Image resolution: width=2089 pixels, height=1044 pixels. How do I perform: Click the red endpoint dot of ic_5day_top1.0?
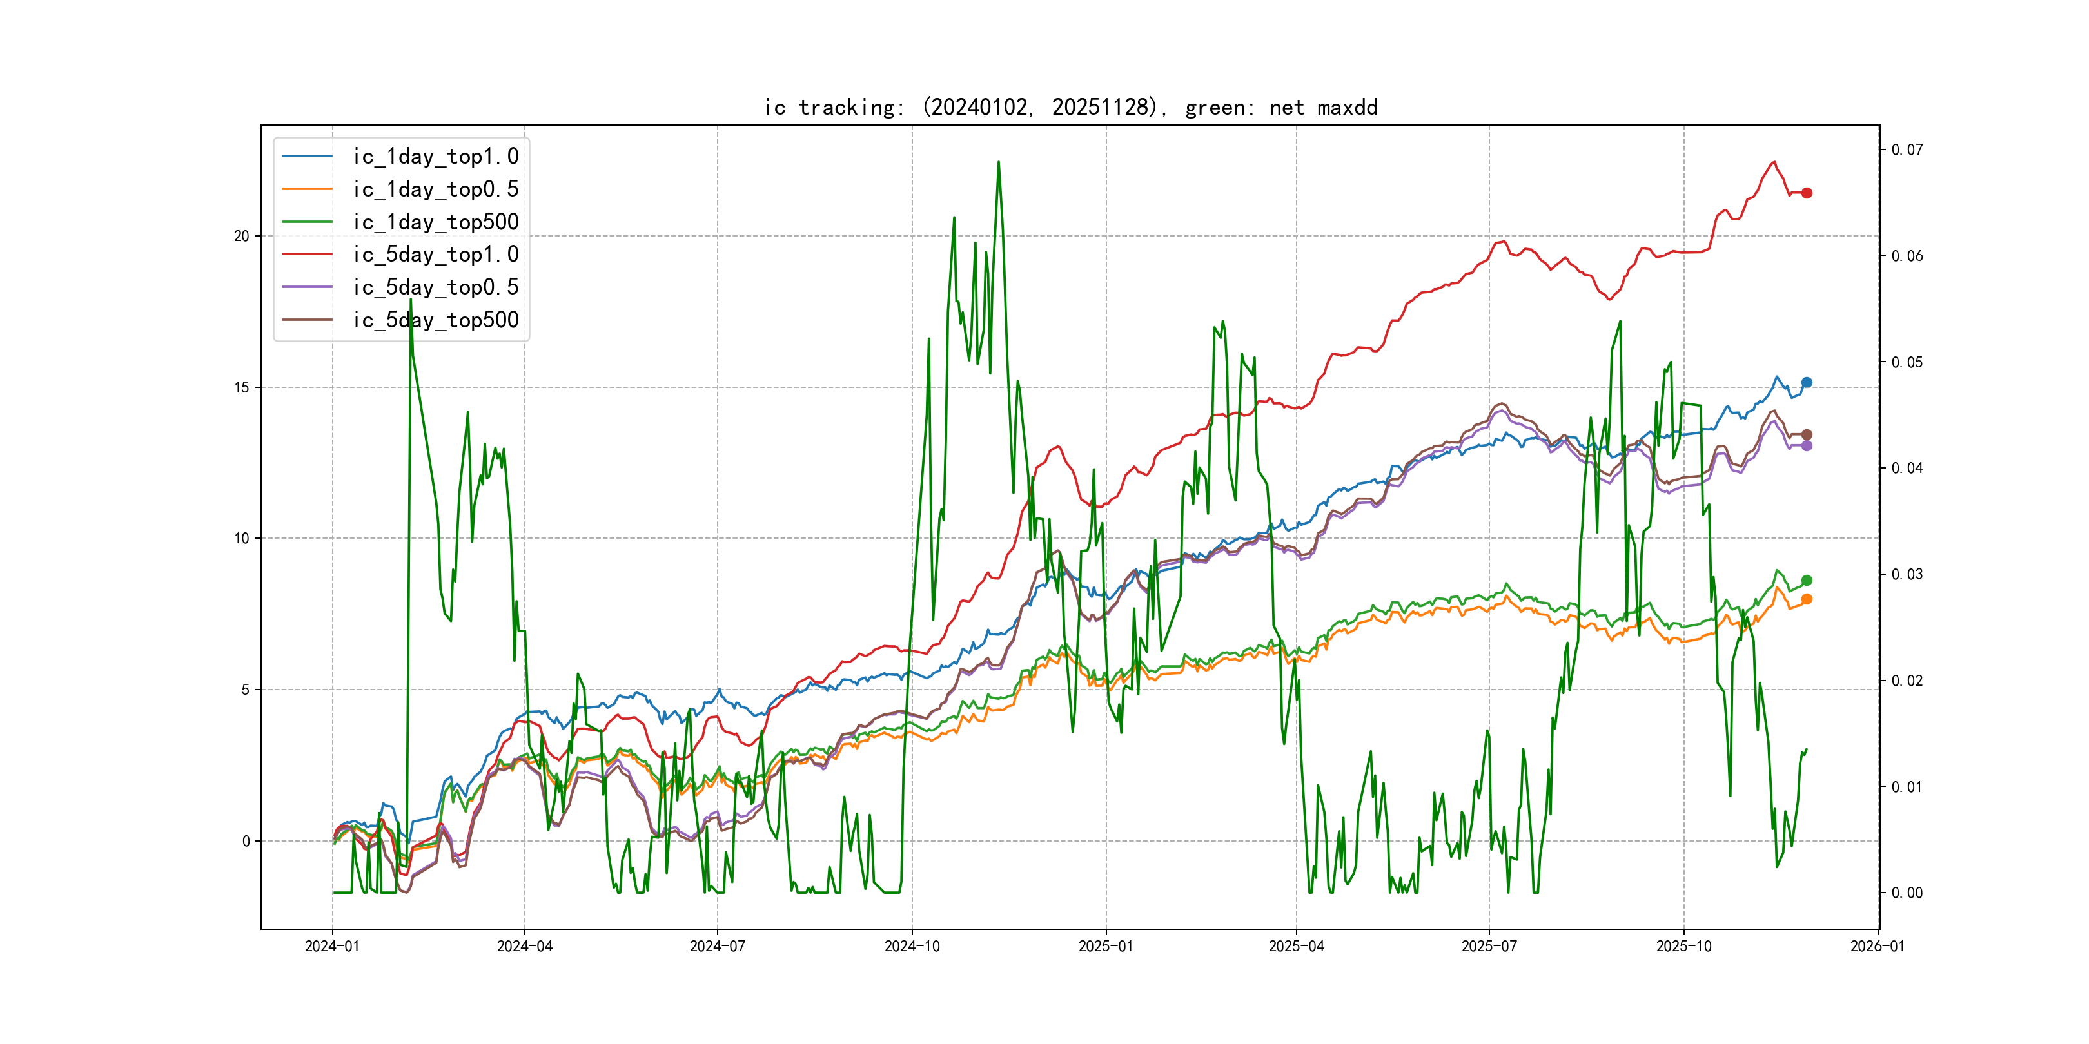tap(1807, 193)
